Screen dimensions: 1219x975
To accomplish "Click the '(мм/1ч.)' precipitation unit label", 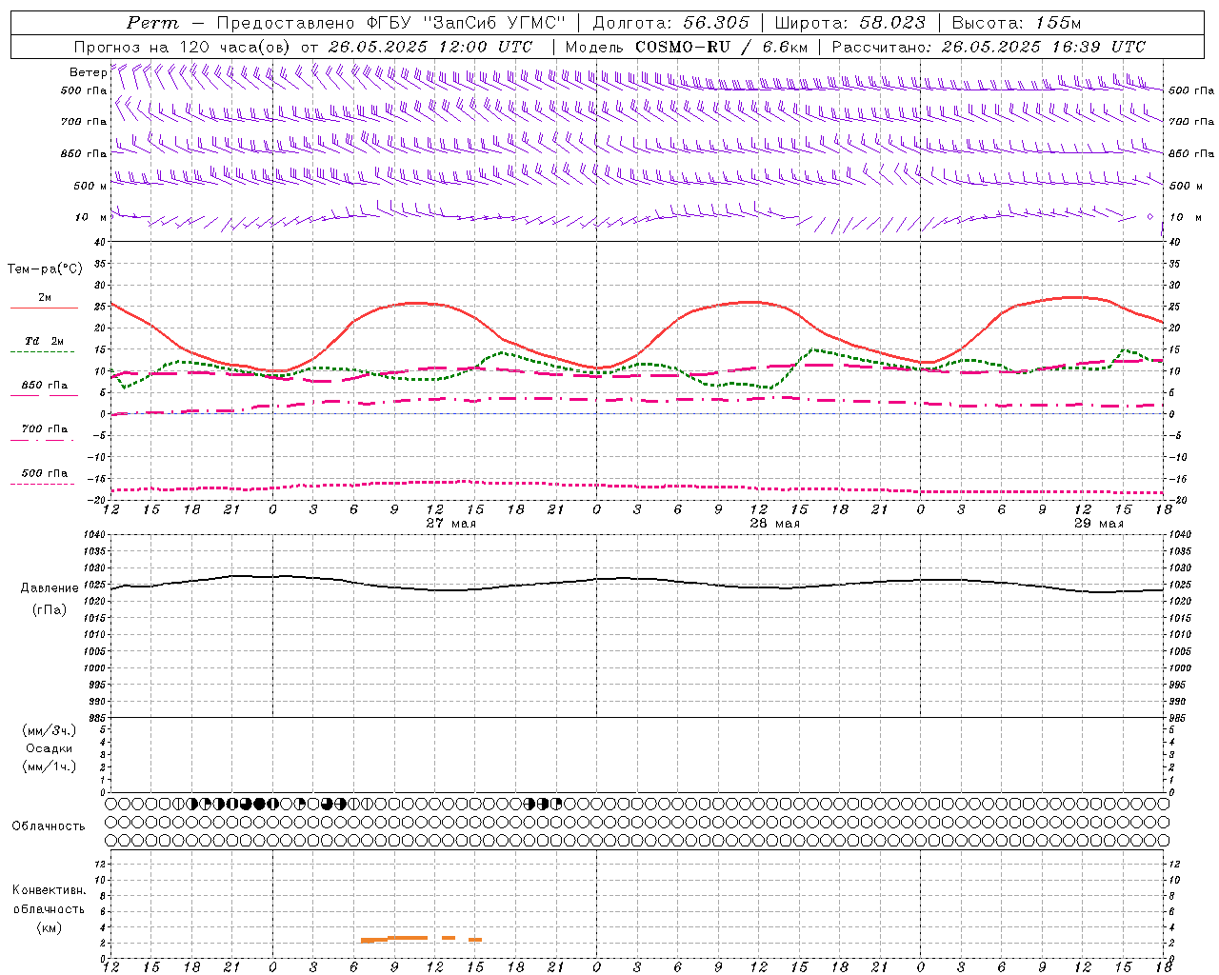I will pos(50,766).
